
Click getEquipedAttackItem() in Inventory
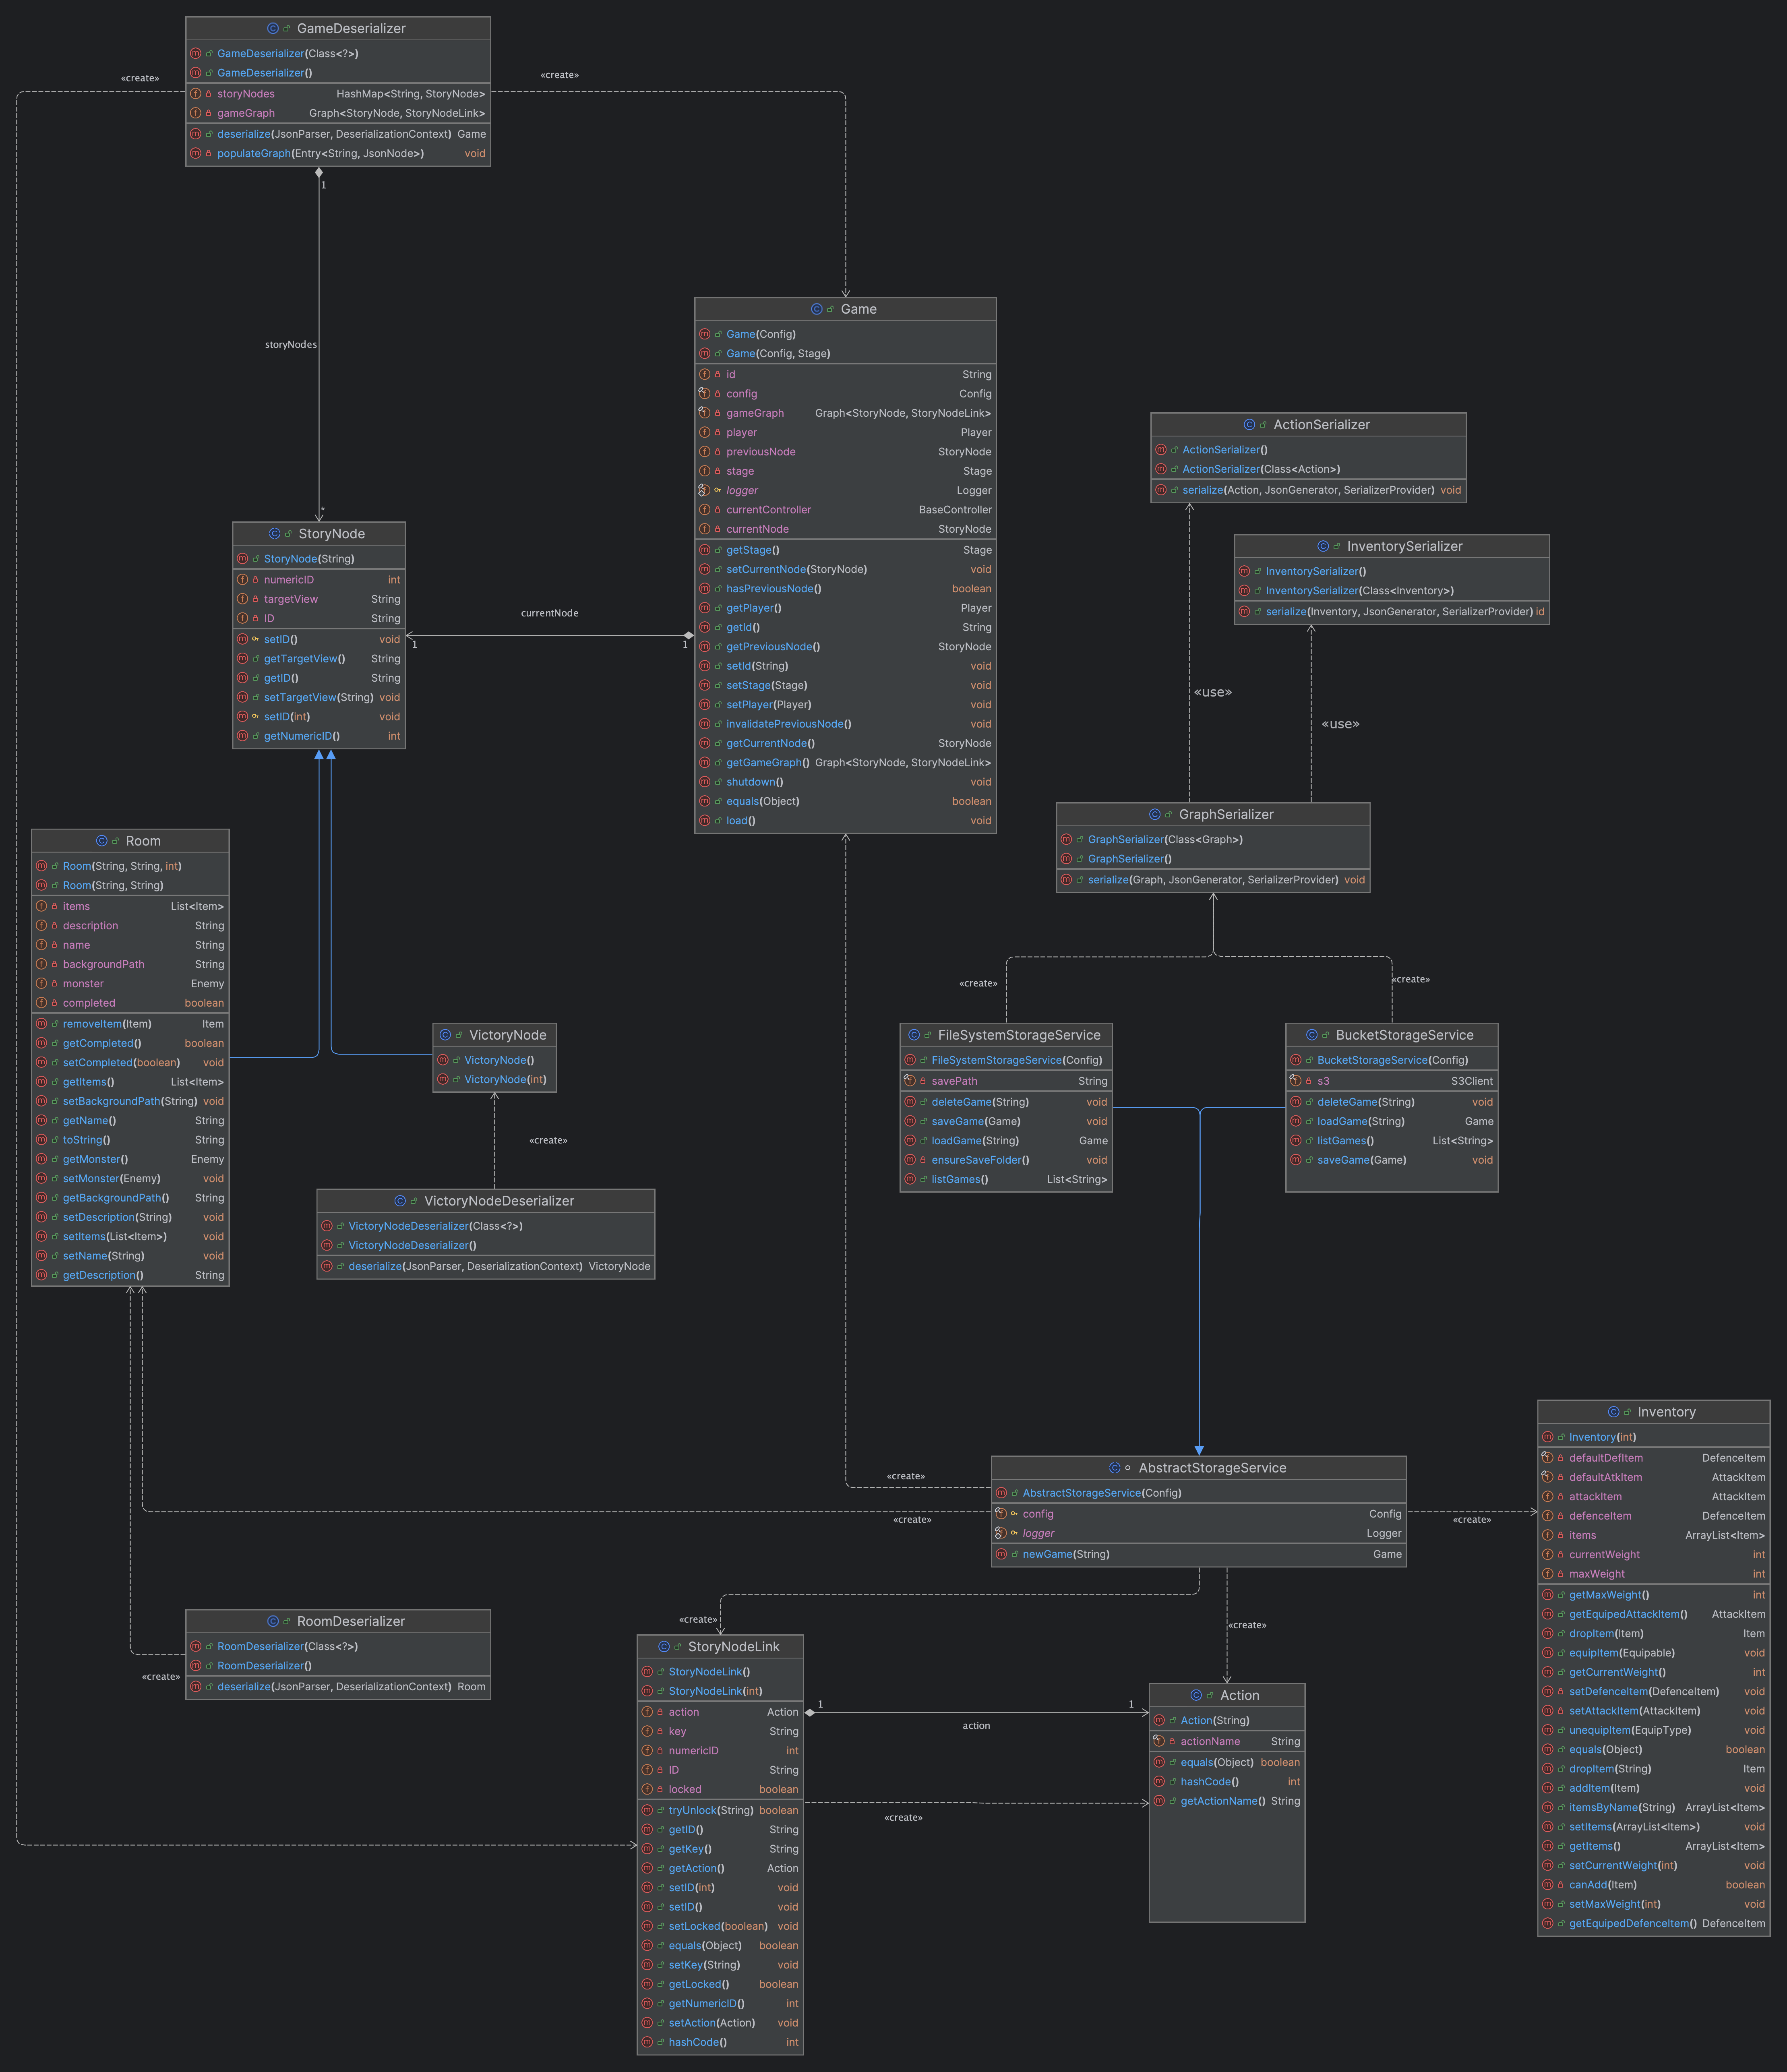(x=1654, y=1614)
